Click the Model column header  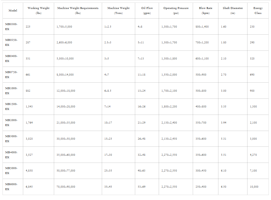(x=13, y=11)
